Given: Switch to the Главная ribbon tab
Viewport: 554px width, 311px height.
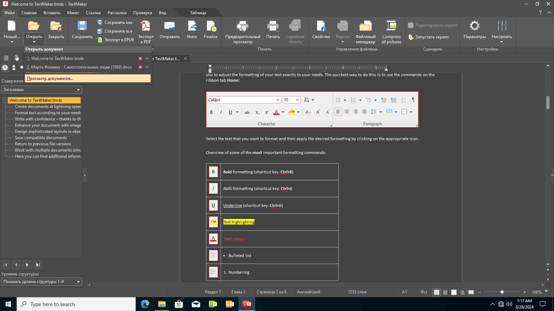Looking at the screenshot, I should (29, 13).
